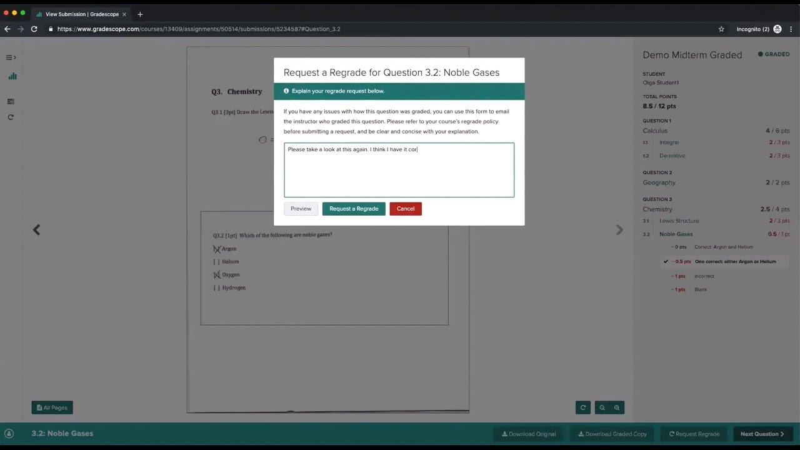Reload the page with browser refresh icon
Screen dimensions: 800x450
[34, 29]
